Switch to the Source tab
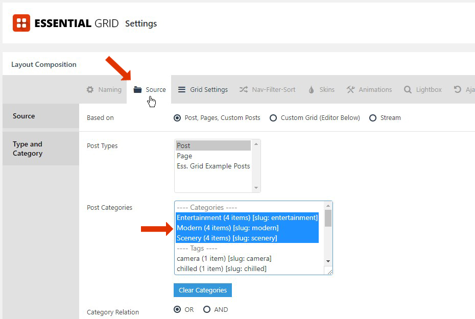The image size is (475, 319). tap(149, 90)
